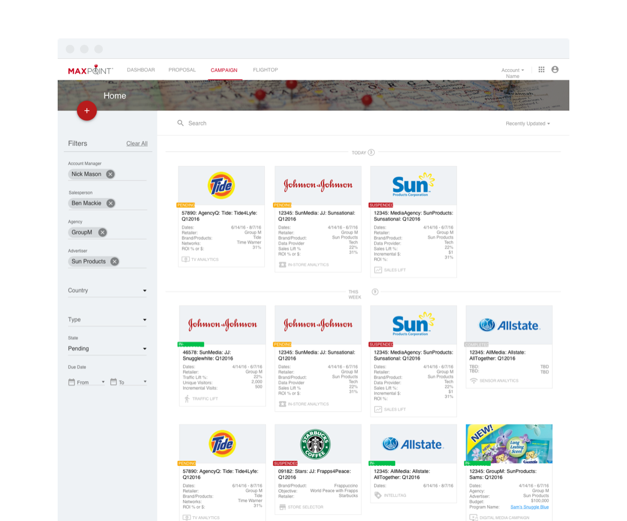This screenshot has width=627, height=521.
Task: Expand the Country dropdown
Action: pos(107,291)
